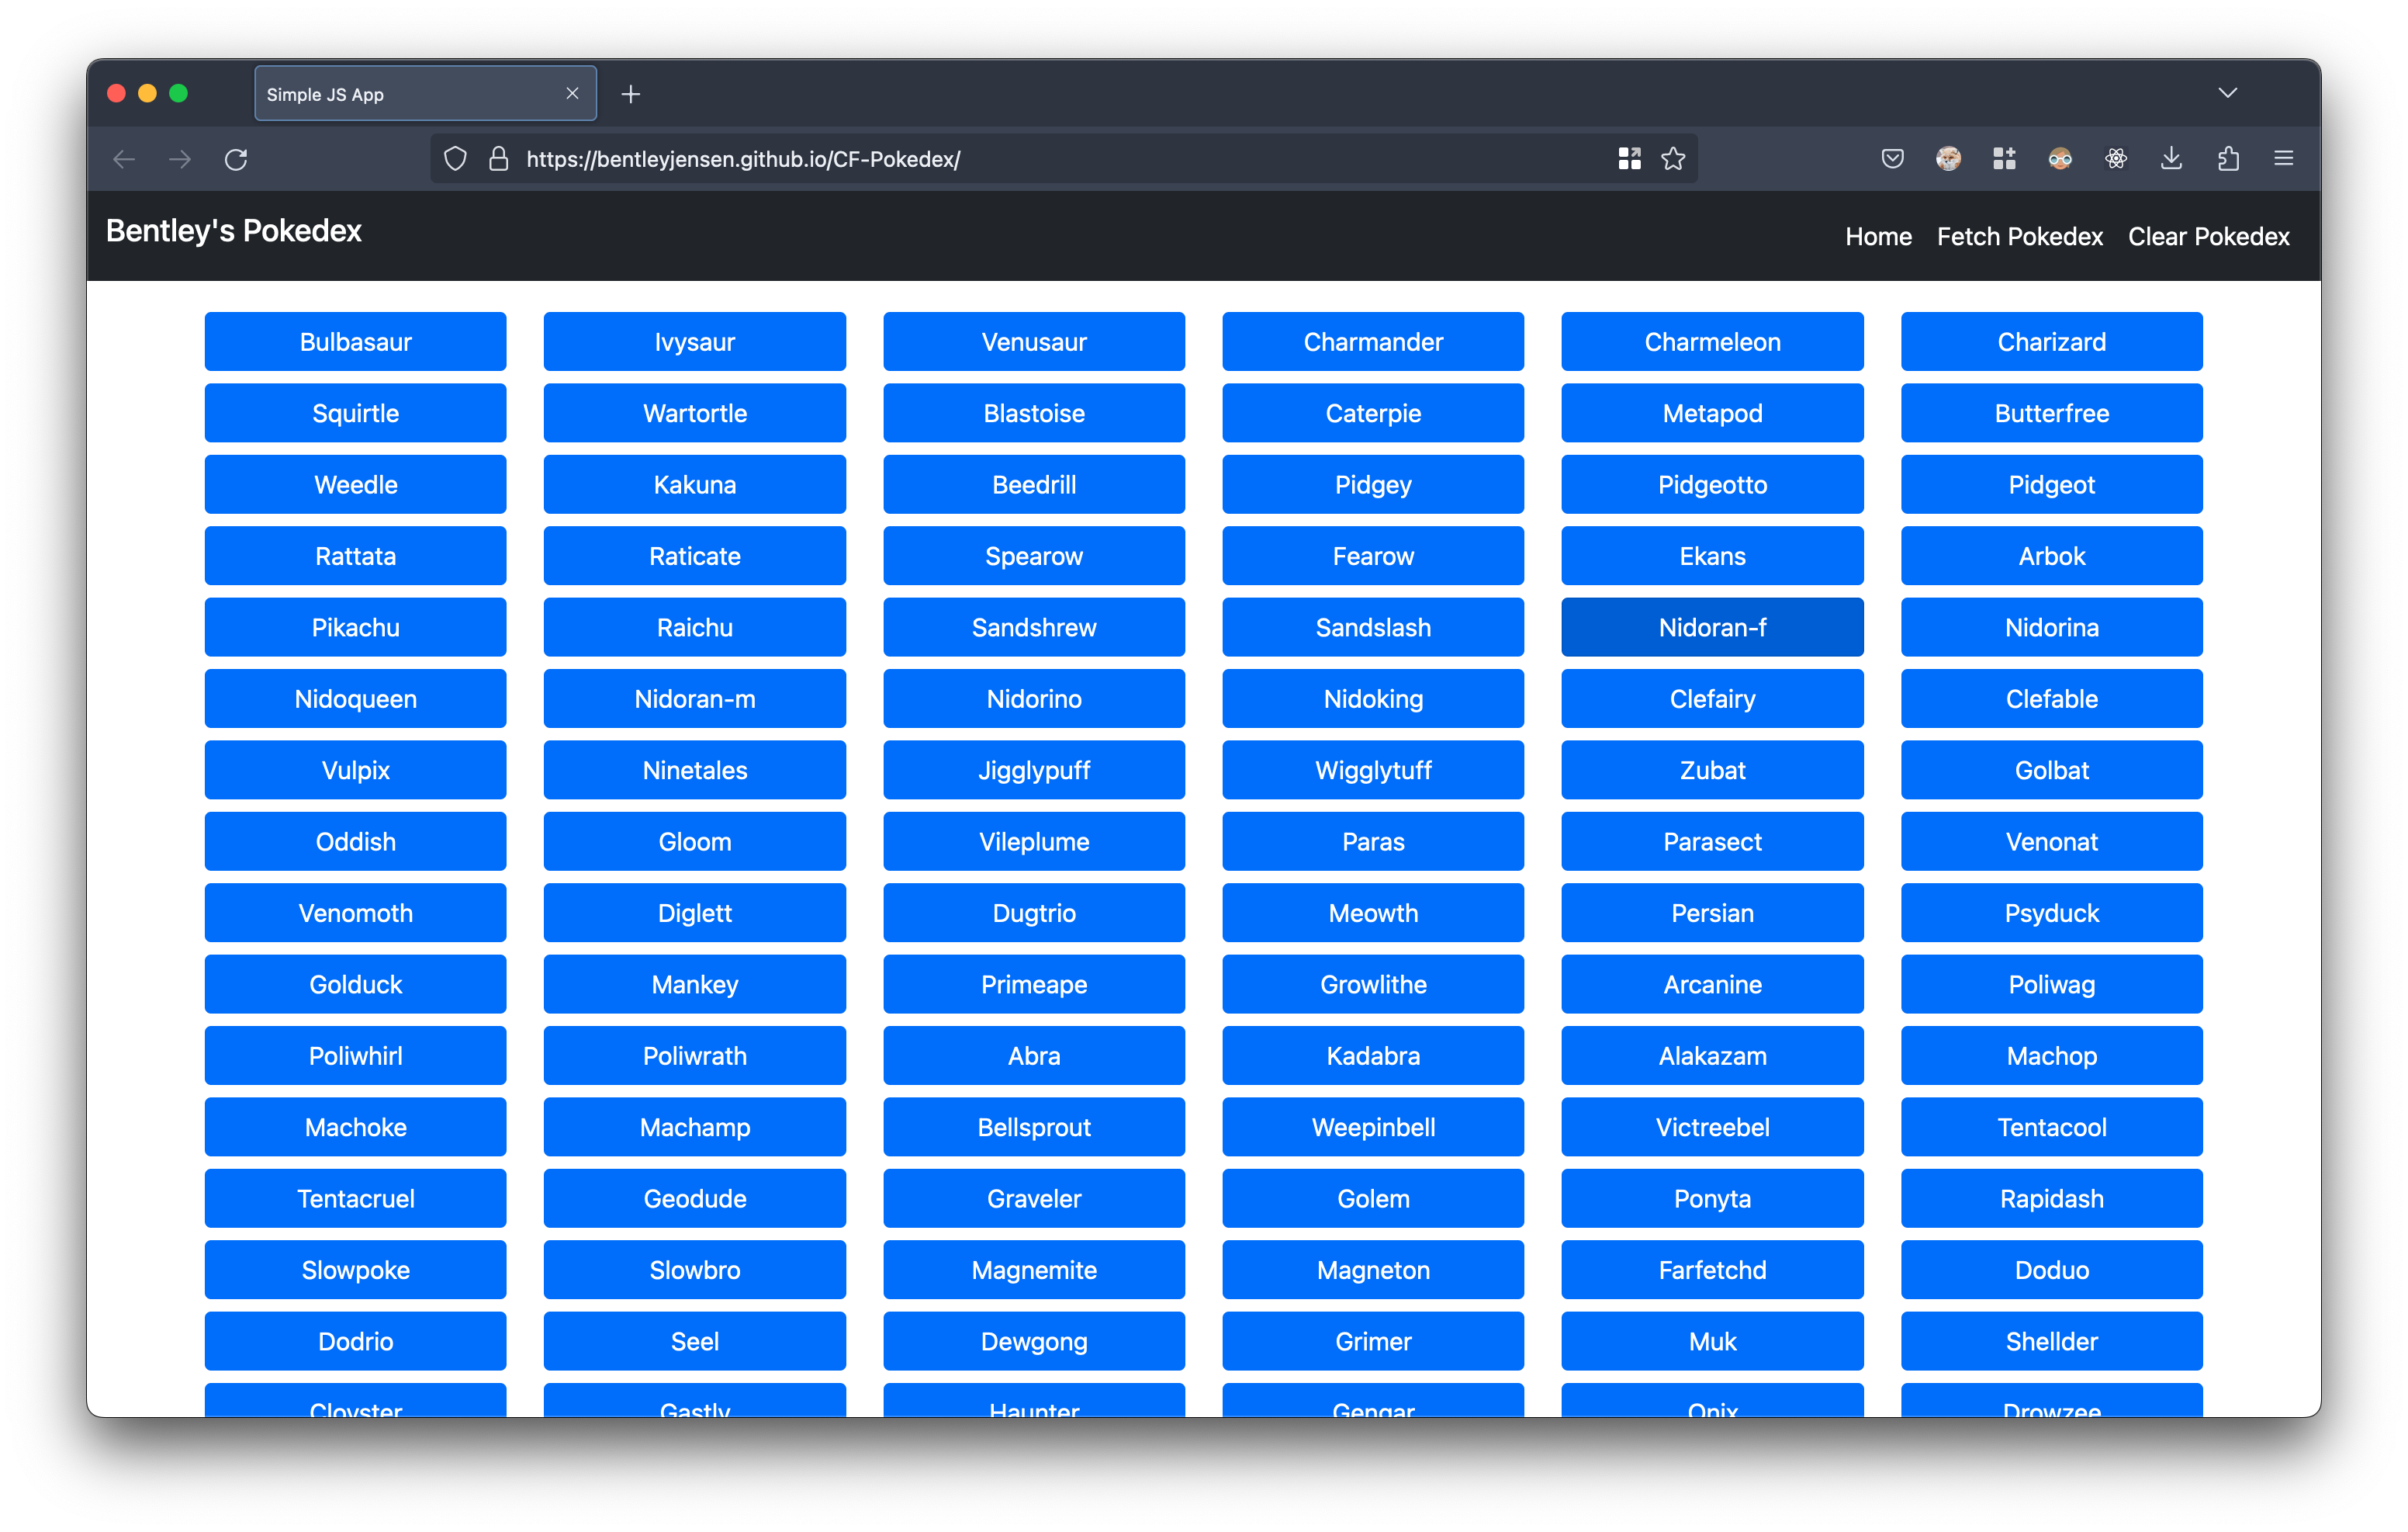2408x1532 pixels.
Task: Click the React DevTools atom icon
Action: click(x=2115, y=159)
